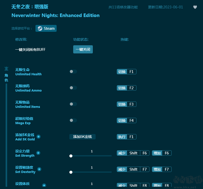
Task: Click the Neverwinter Nights: Enhanced Edition title
Action: tap(56, 16)
